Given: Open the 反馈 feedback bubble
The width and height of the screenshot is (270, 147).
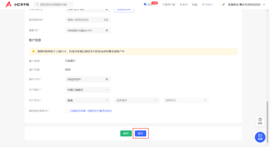Looking at the screenshot, I should (260, 137).
